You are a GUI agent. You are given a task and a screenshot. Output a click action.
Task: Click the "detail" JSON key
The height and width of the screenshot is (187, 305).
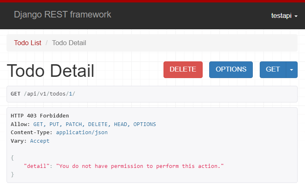point(38,166)
